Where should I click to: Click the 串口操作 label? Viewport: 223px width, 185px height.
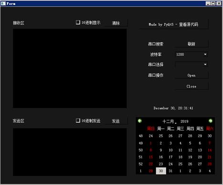coord(156,75)
